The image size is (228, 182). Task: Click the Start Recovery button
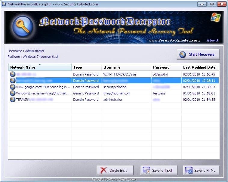[198, 54]
